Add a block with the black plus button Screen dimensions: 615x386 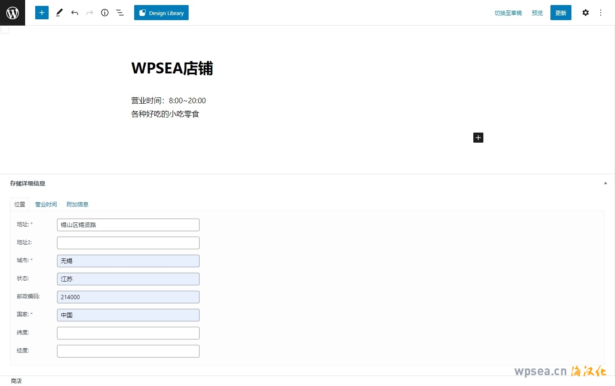click(478, 138)
